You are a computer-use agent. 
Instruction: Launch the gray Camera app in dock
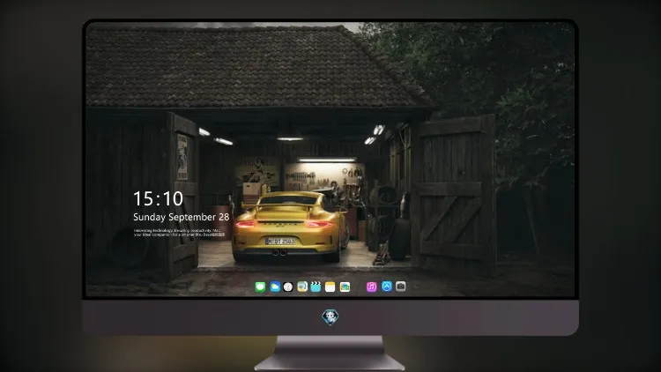pyautogui.click(x=401, y=286)
